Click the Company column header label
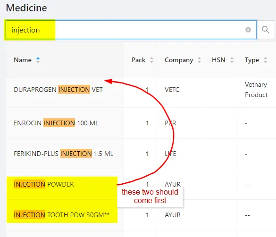 [179, 60]
